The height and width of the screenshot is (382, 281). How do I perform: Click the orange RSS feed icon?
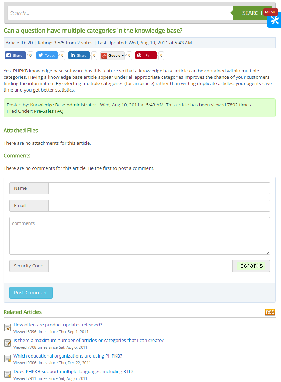pyautogui.click(x=270, y=312)
